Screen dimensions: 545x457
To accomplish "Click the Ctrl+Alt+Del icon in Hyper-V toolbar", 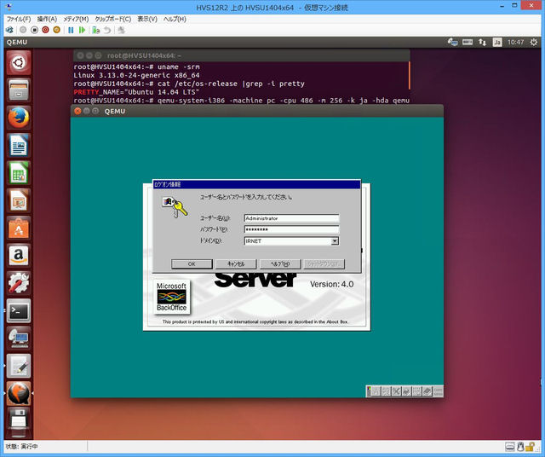I will (x=9, y=31).
